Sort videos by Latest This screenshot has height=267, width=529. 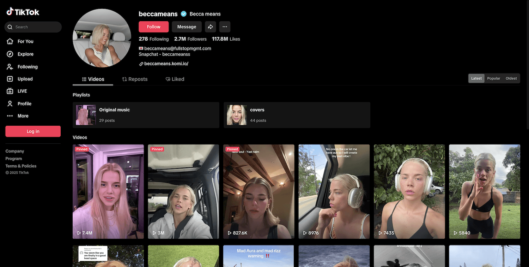click(x=476, y=78)
